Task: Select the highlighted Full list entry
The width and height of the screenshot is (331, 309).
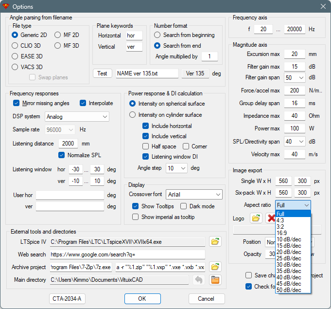Action: (293, 214)
